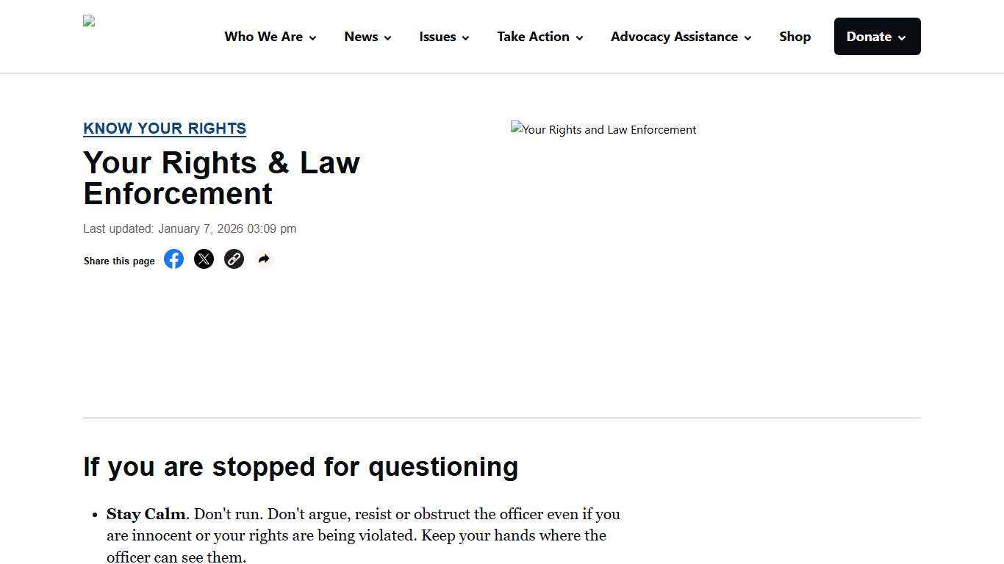Click the Your Rights and Law Enforcement image

click(603, 129)
